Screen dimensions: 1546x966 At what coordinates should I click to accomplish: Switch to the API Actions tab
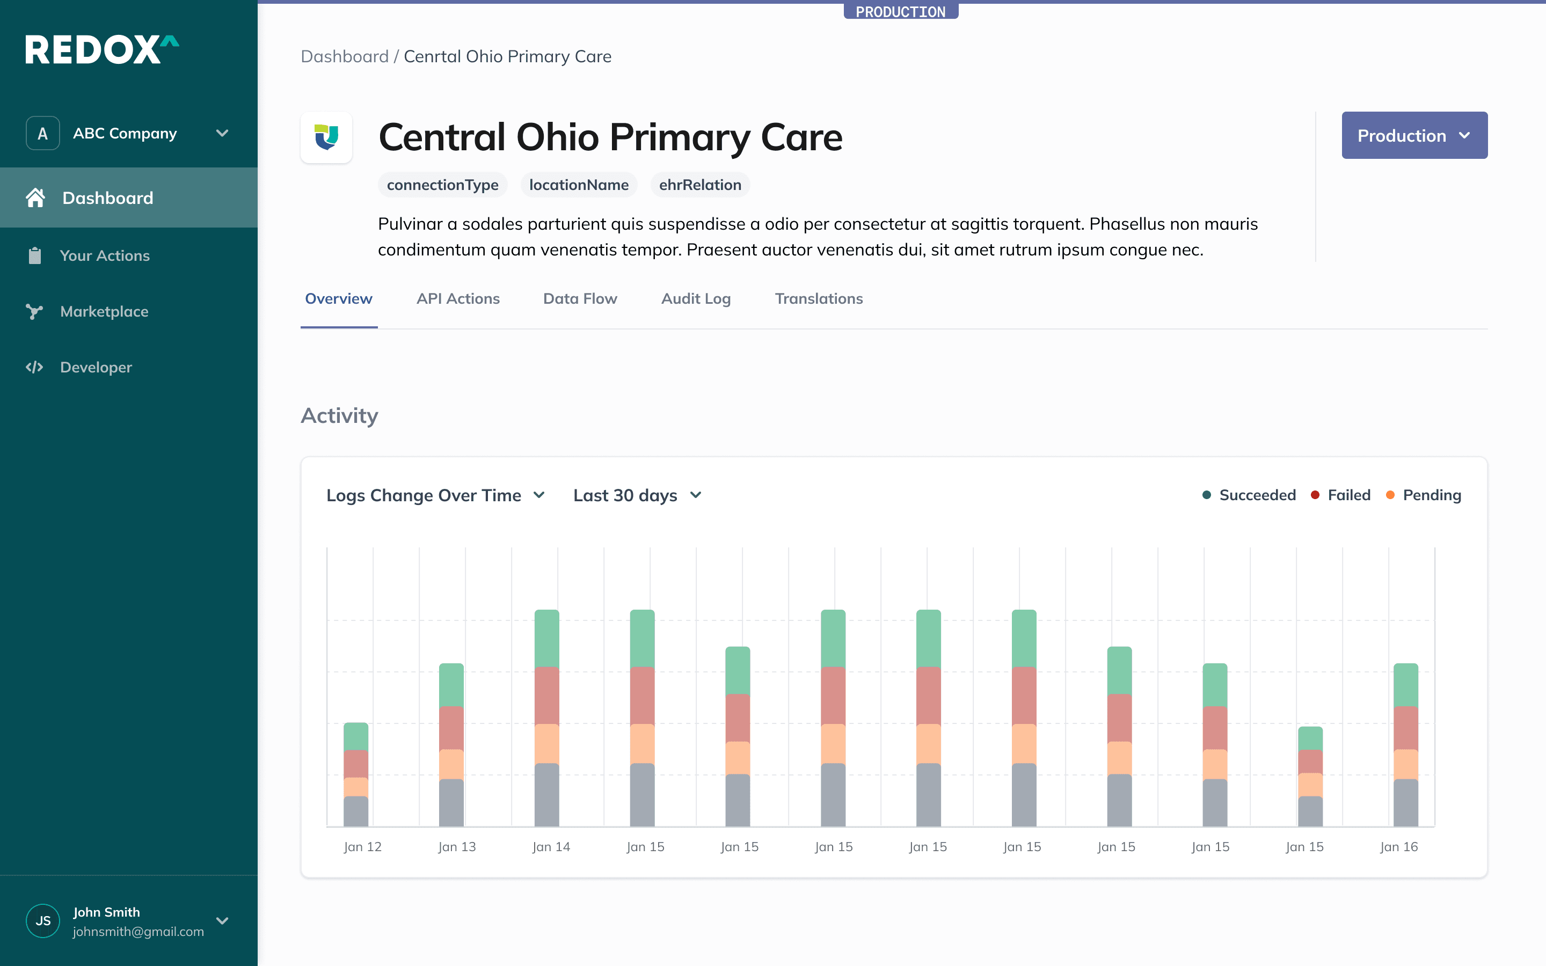coord(458,299)
